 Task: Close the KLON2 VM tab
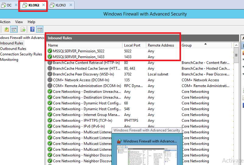pyautogui.click(x=44, y=5)
